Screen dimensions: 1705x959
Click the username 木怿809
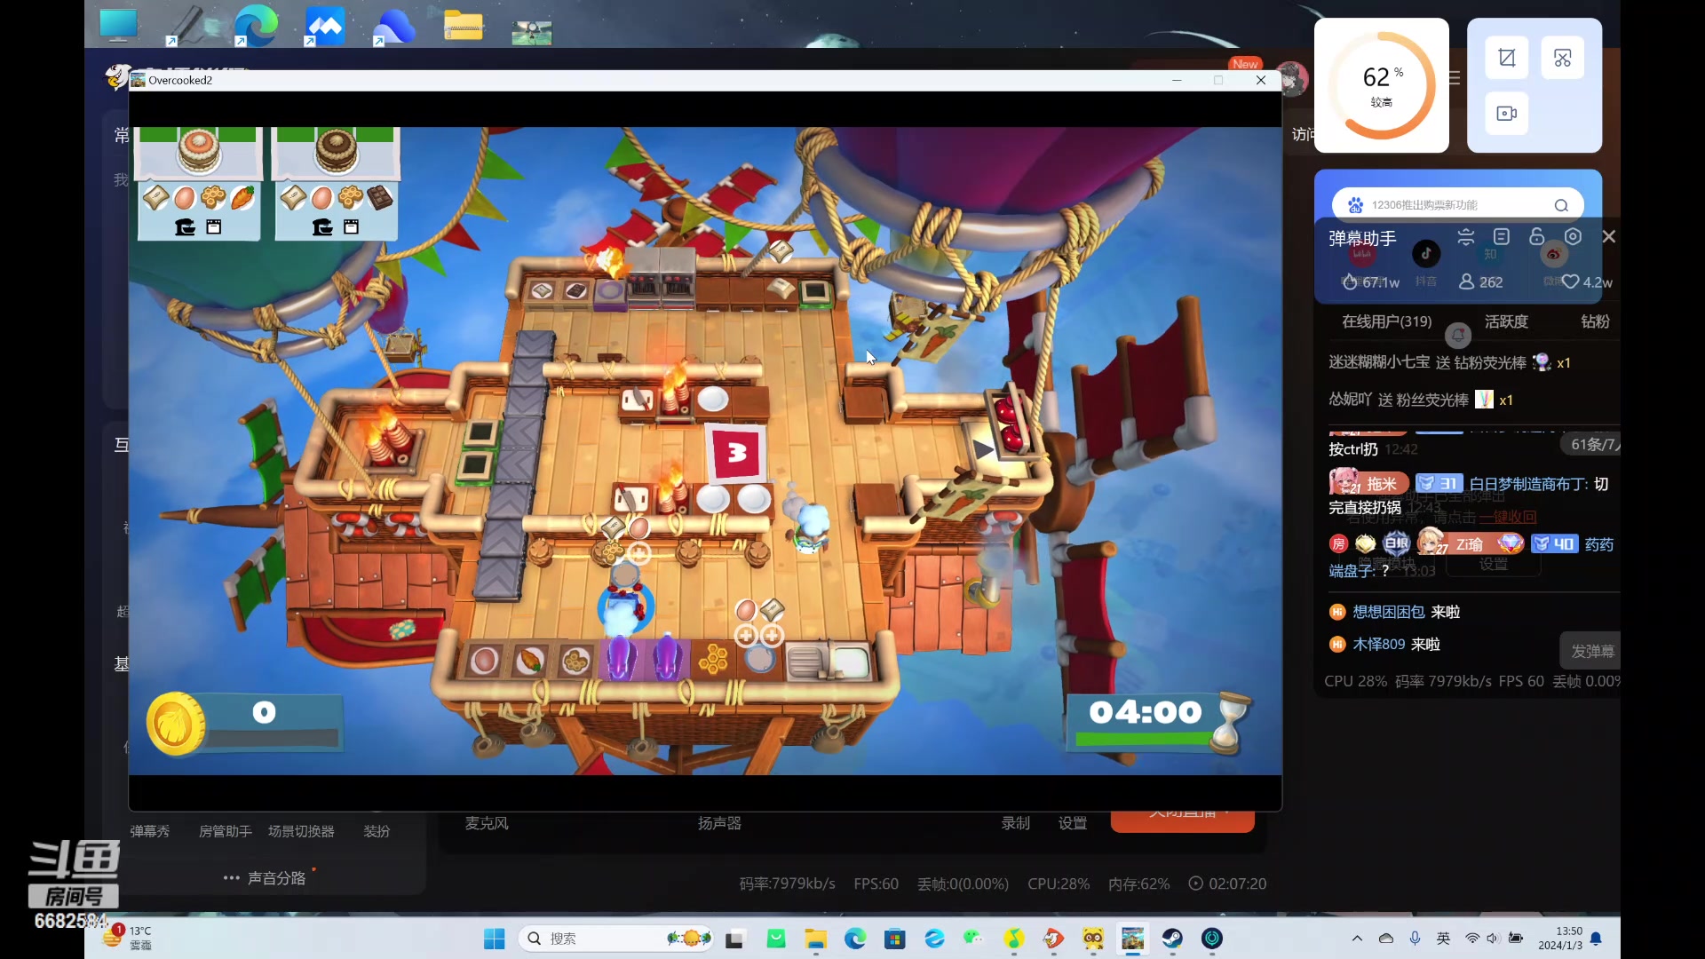pos(1378,645)
